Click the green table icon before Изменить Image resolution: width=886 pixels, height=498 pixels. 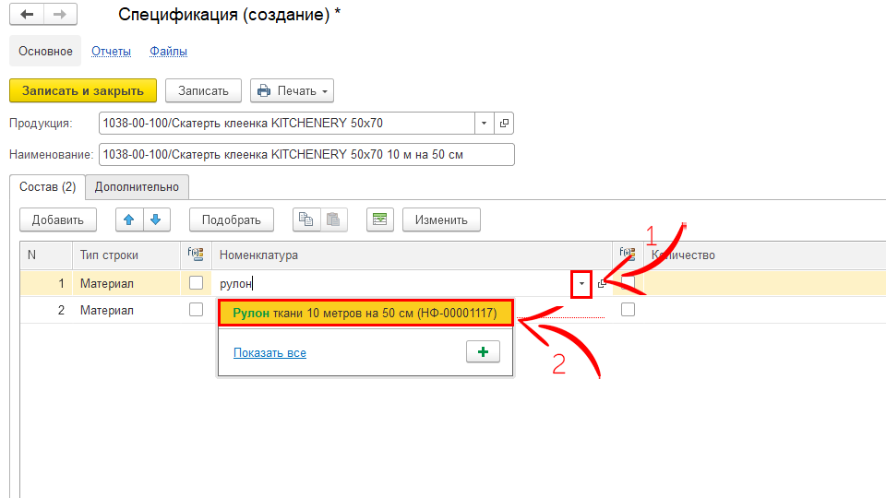pos(379,219)
